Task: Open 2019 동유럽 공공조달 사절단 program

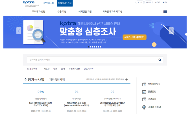Action: click(x=112, y=104)
